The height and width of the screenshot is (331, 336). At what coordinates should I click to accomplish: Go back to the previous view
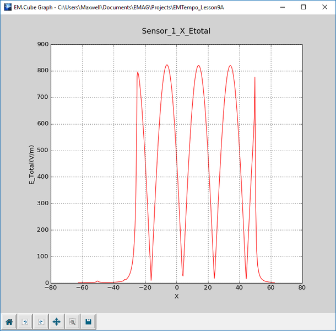[x=25, y=321]
